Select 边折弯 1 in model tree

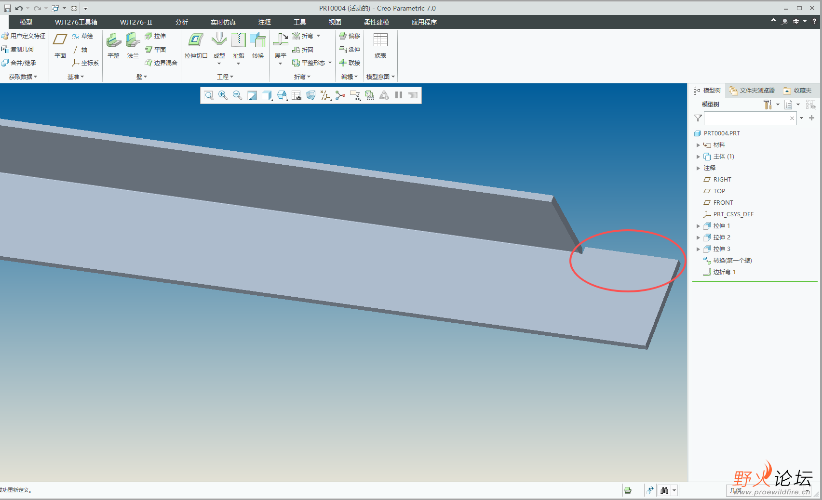[x=724, y=272]
